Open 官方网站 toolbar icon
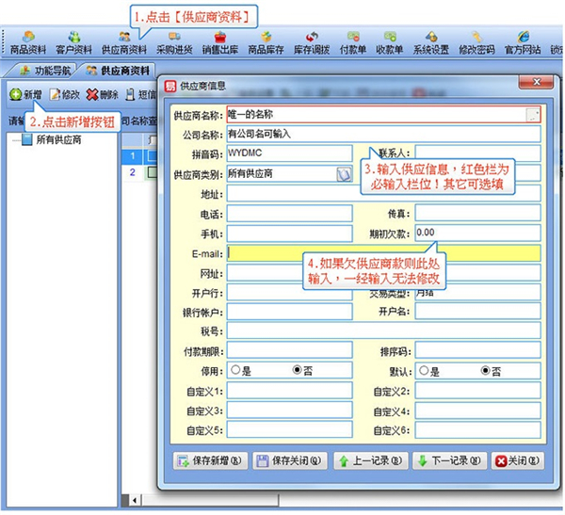 523,42
